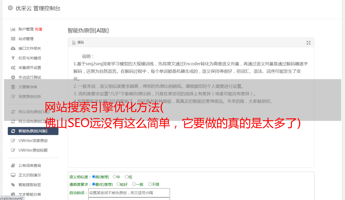Click the red 充值 link
The width and height of the screenshot is (345, 200).
[x=38, y=29]
